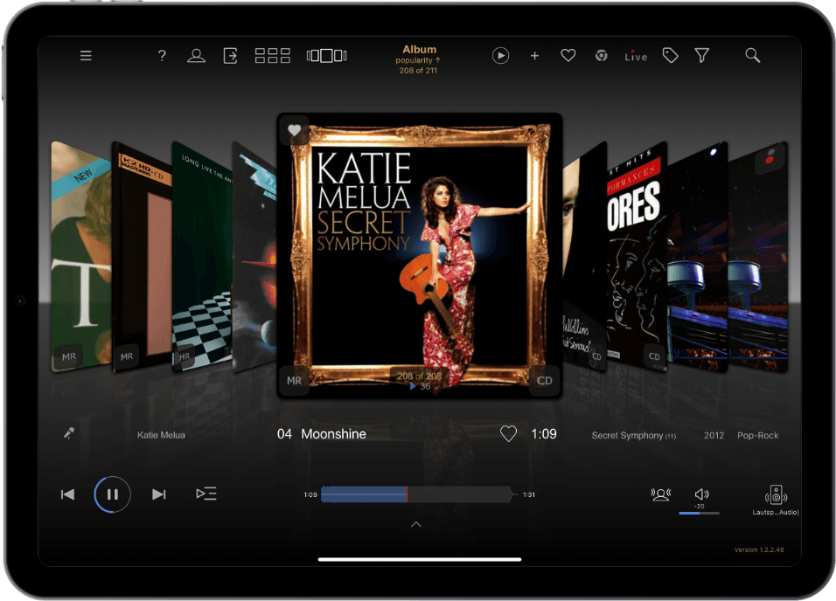Toggle the Live filter
This screenshot has width=836, height=601.
point(636,57)
